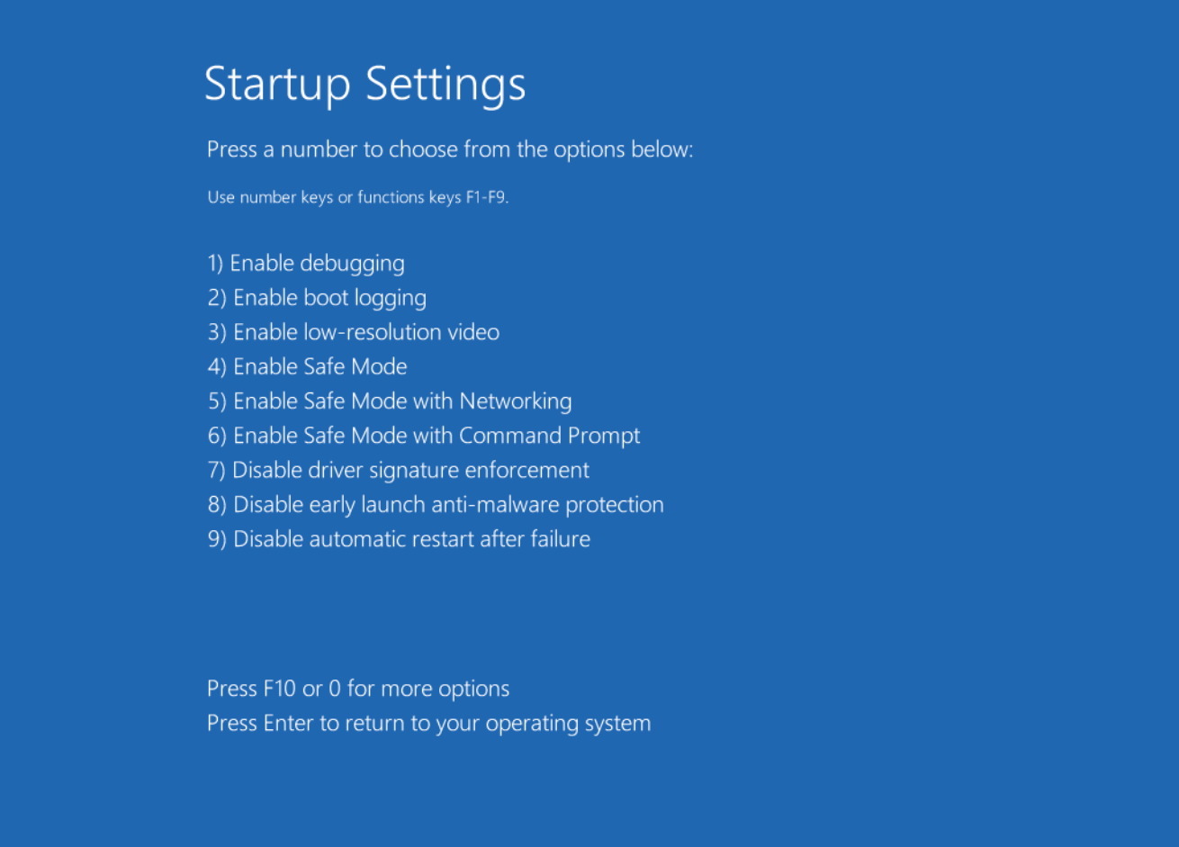Screen dimensions: 1179x847
Task: Click 'Press a number to choose' instruction line
Action: pyautogui.click(x=450, y=149)
